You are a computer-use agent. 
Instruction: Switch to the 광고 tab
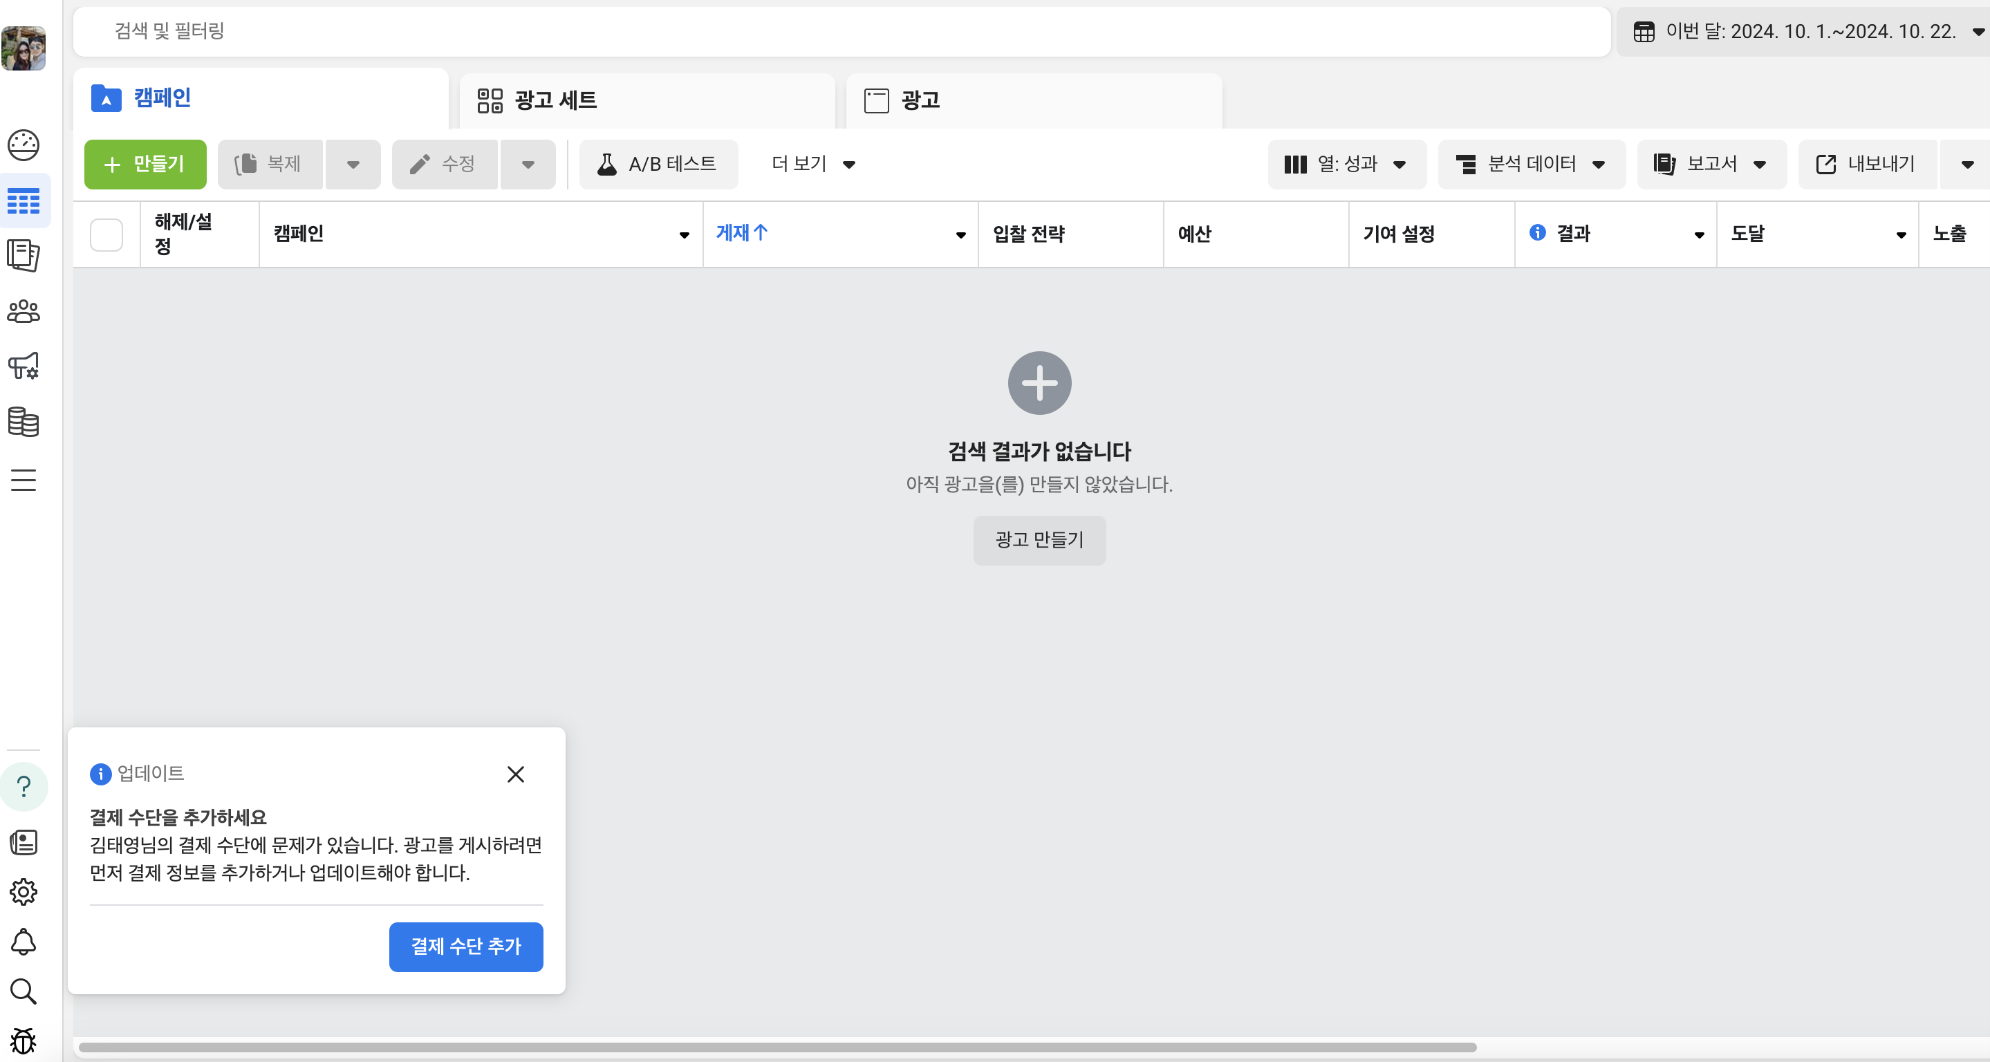[x=1033, y=100]
